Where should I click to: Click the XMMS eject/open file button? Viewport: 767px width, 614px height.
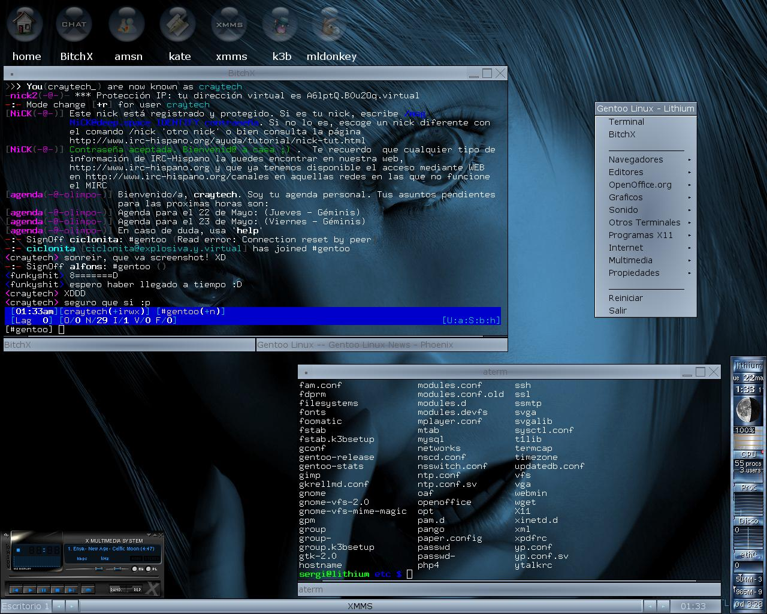coord(87,590)
